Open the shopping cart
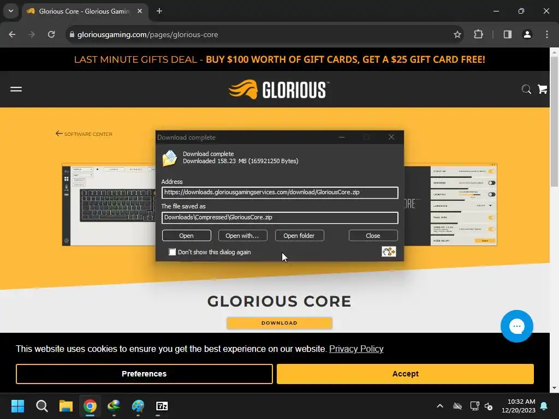Viewport: 559px width, 419px height. (x=542, y=89)
